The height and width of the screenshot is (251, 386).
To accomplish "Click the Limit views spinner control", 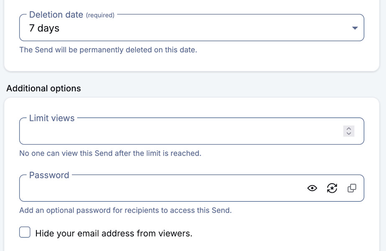I will 349,131.
